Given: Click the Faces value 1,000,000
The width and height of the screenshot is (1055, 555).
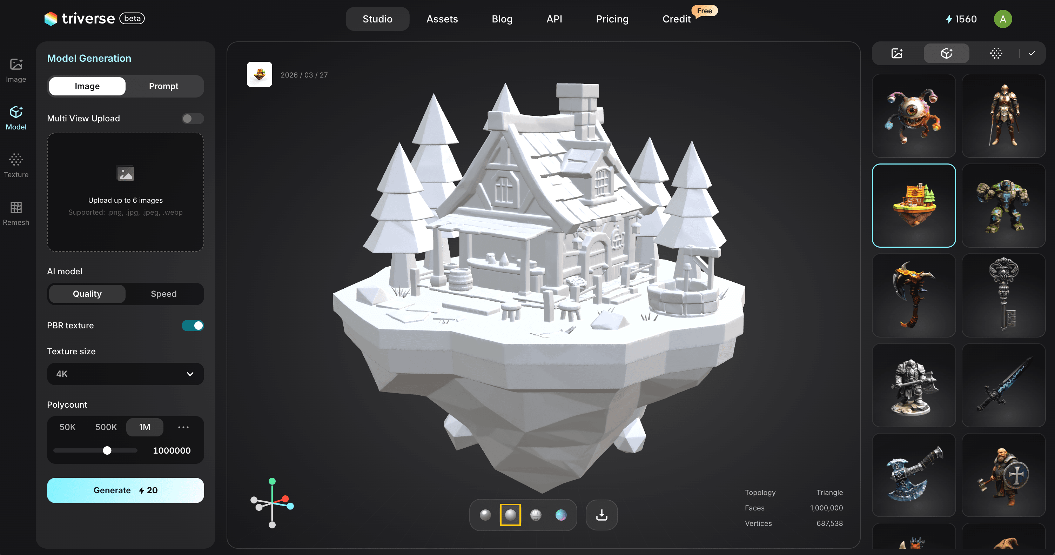Looking at the screenshot, I should click(x=826, y=508).
